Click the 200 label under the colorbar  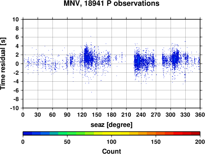[x=200, y=142]
